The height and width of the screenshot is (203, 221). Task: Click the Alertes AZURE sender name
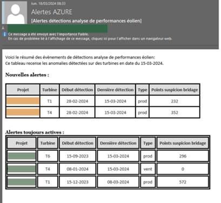click(51, 12)
